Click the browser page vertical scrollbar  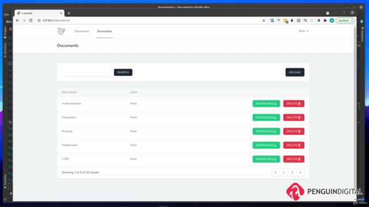[x=355, y=113]
